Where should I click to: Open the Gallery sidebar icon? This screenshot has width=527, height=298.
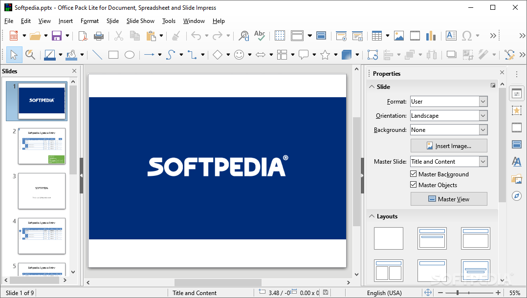click(517, 179)
